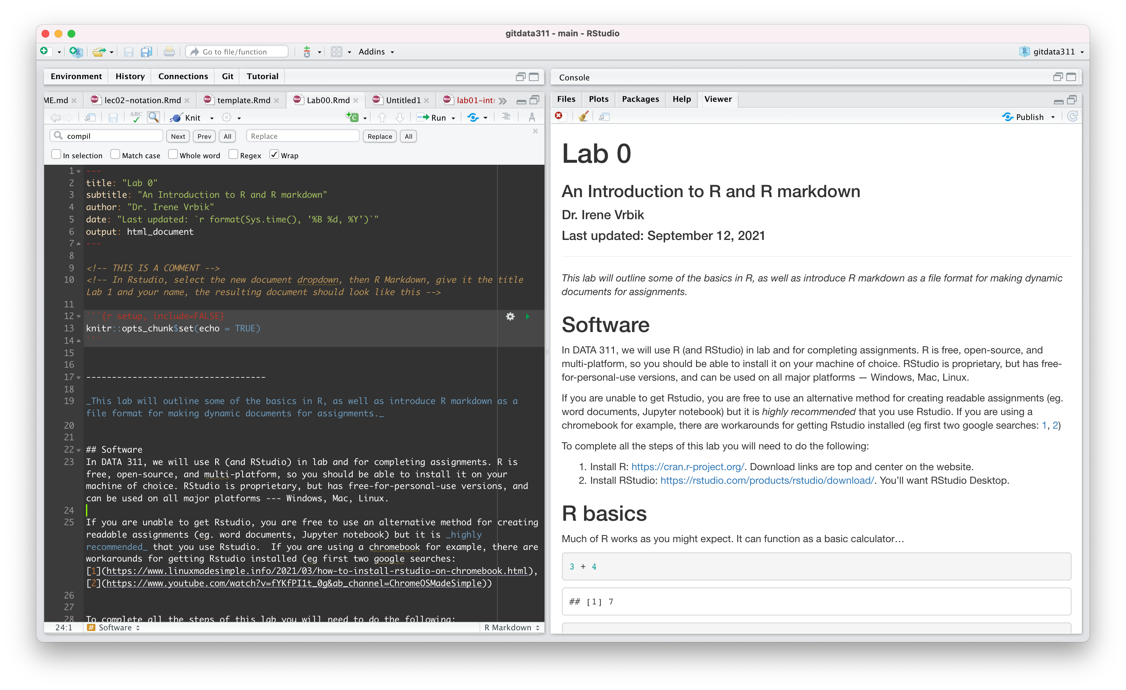Uncheck the Wrap checkbox
This screenshot has height=690, width=1126.
[x=274, y=154]
